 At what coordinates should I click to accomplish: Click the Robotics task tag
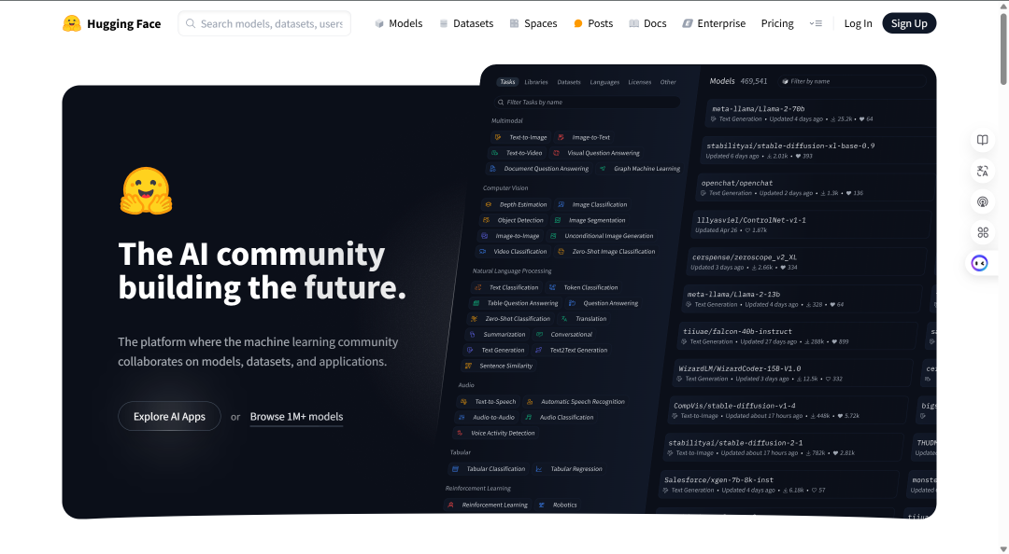[558, 506]
